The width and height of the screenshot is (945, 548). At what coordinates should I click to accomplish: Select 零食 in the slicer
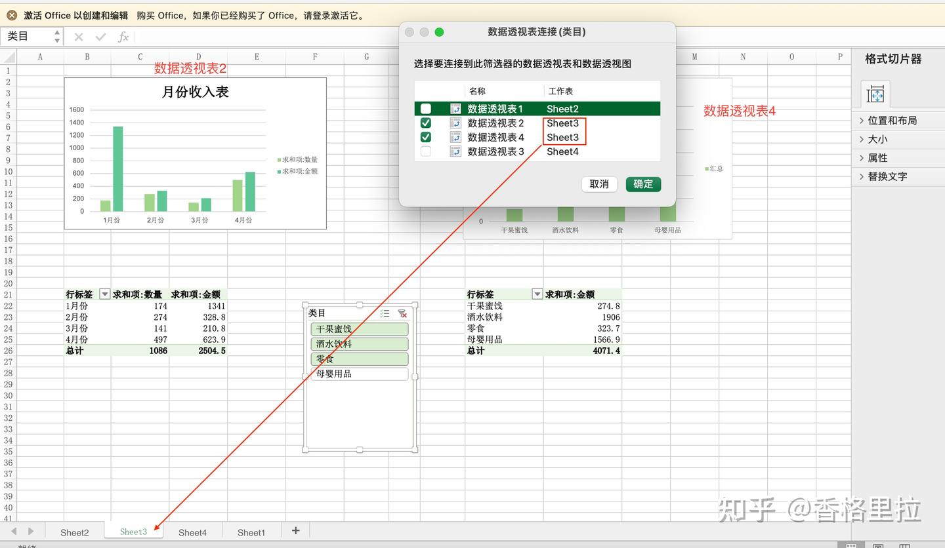coord(360,359)
